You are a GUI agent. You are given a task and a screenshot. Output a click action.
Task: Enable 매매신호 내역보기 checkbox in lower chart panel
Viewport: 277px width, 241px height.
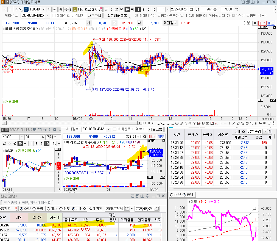pyautogui.click(x=115, y=129)
